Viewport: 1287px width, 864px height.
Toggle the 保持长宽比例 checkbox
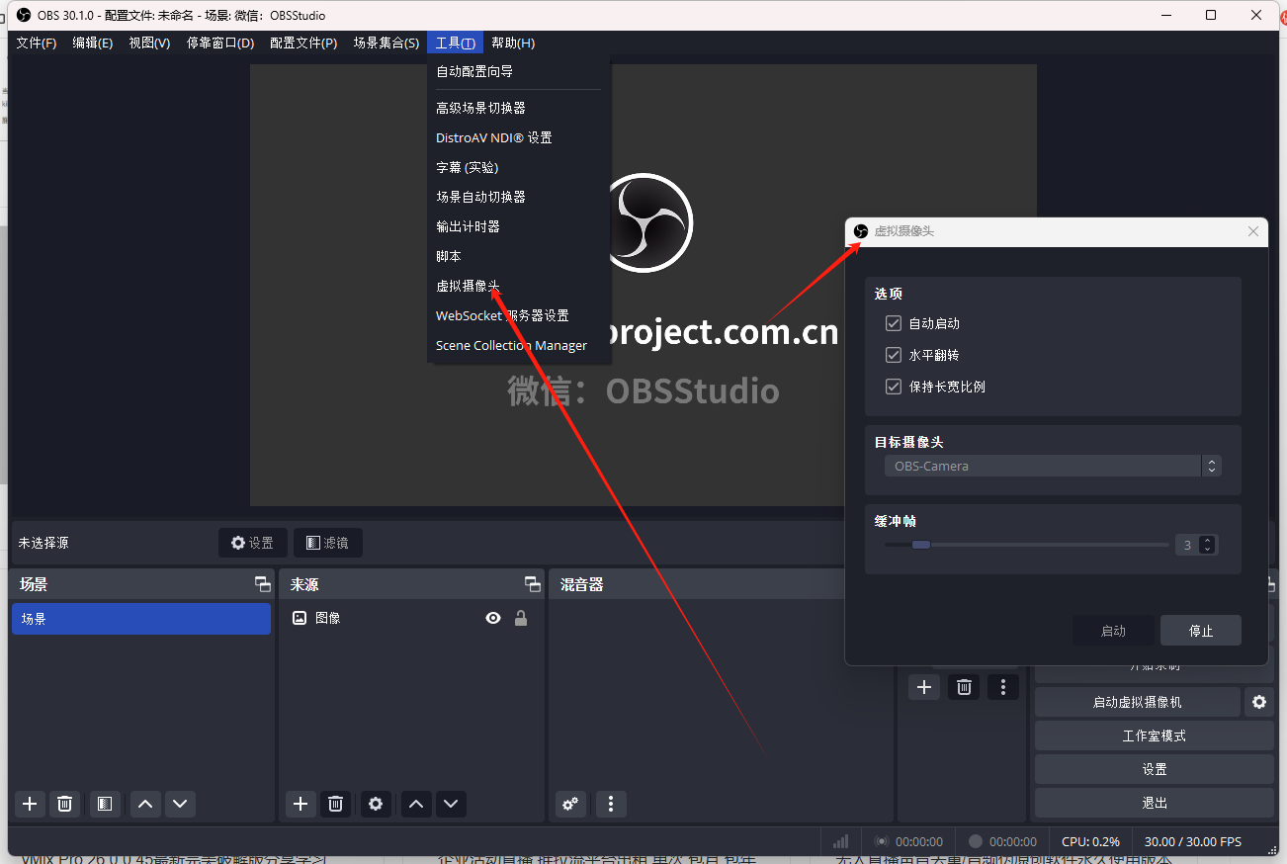pyautogui.click(x=894, y=387)
